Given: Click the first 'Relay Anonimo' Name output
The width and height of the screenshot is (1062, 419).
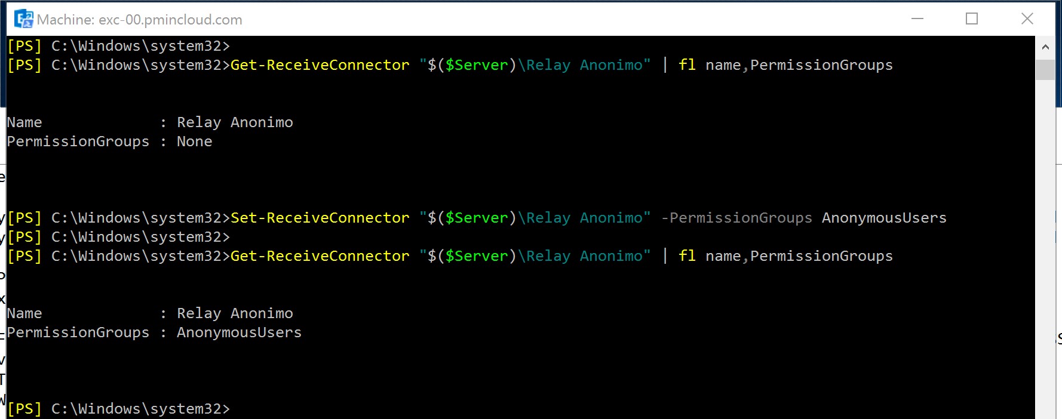Looking at the screenshot, I should point(235,122).
